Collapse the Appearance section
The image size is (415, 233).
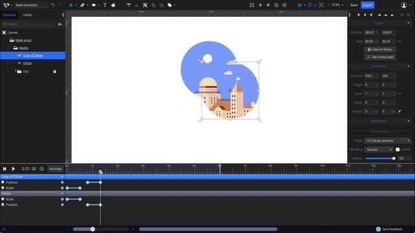click(409, 121)
